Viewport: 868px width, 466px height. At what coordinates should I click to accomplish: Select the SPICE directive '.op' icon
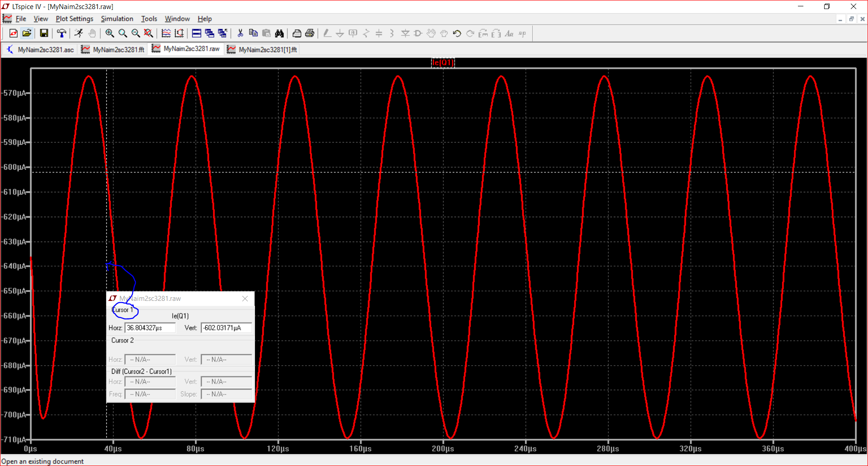click(x=522, y=33)
